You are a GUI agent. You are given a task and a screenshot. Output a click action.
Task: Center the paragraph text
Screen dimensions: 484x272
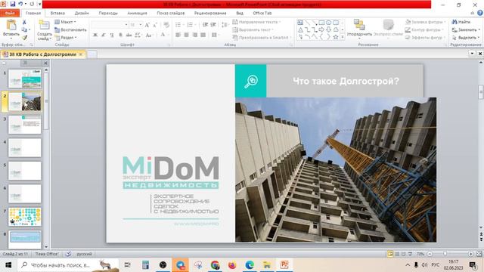point(187,35)
